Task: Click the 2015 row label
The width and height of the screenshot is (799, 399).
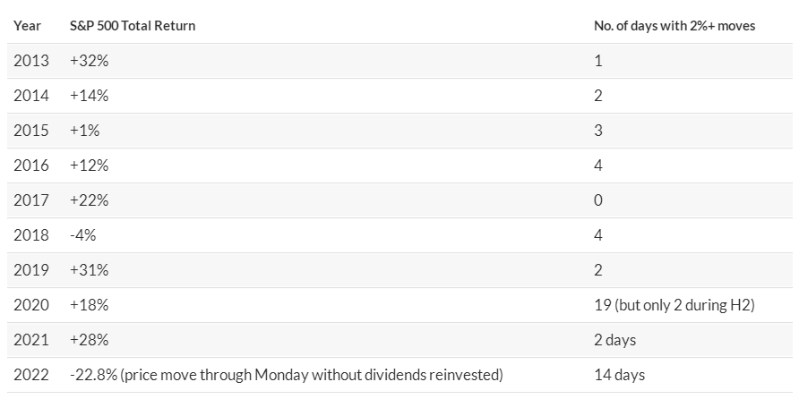Action: [30, 131]
